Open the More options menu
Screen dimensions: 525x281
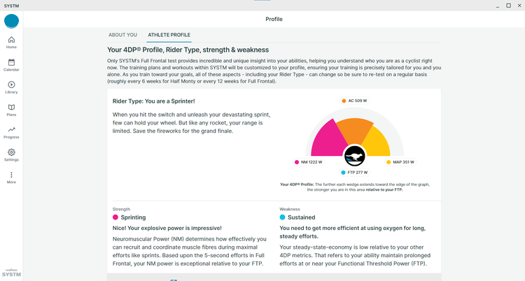coord(11,178)
